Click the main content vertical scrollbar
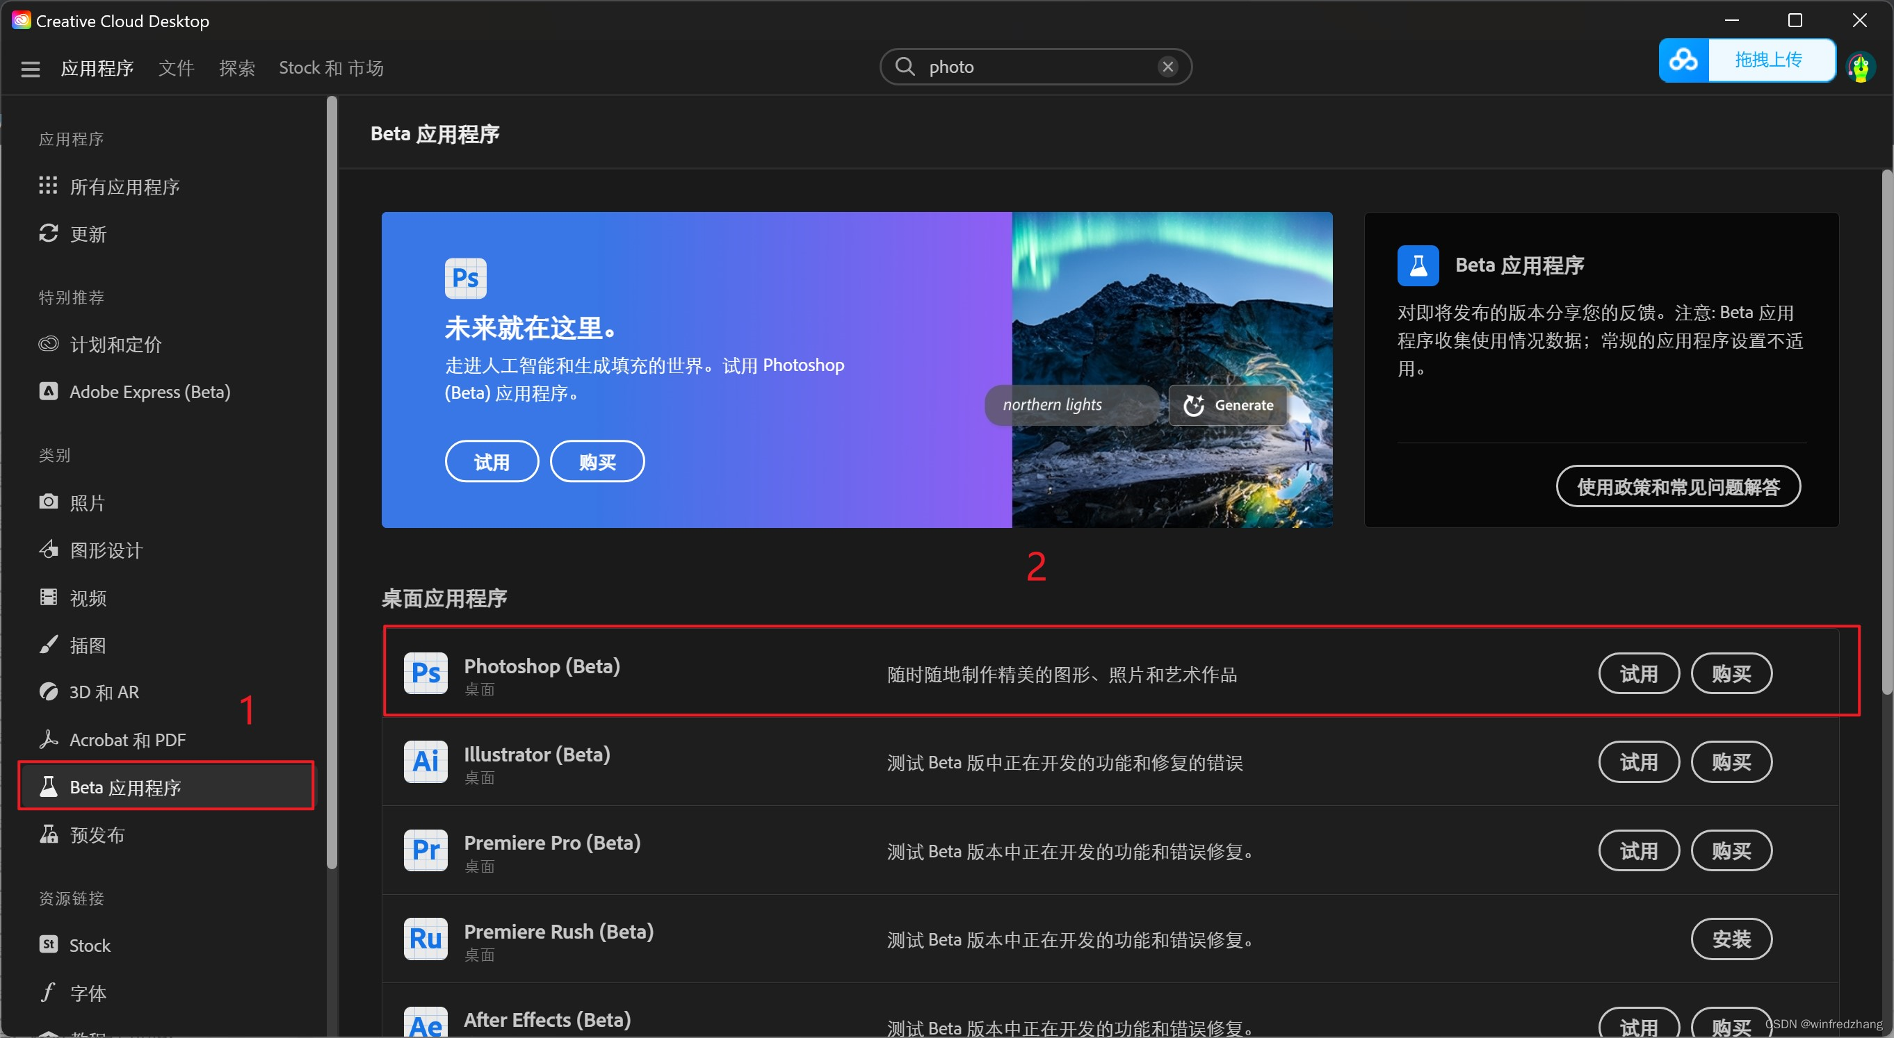The height and width of the screenshot is (1038, 1894). click(1886, 432)
